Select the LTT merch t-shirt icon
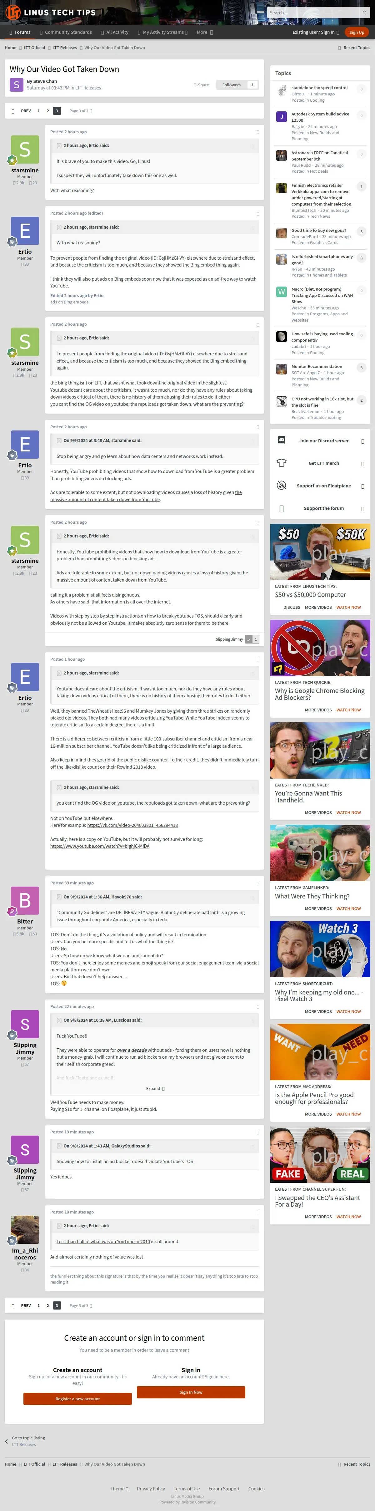Image resolution: width=375 pixels, height=1511 pixels. (281, 463)
